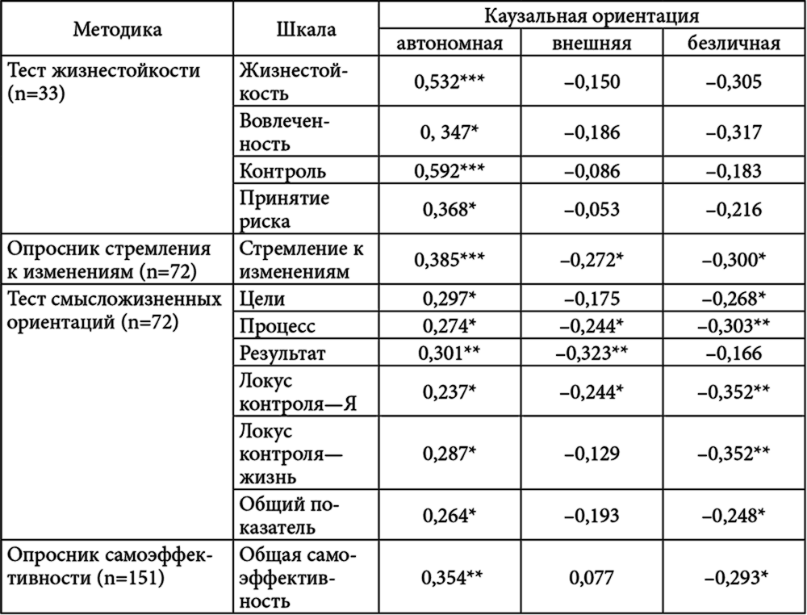Image resolution: width=807 pixels, height=615 pixels.
Task: Select the value 0,532*** in the table
Action: (449, 82)
